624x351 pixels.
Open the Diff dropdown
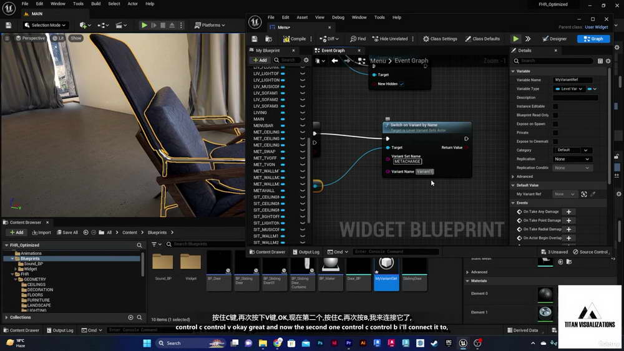pyautogui.click(x=329, y=39)
